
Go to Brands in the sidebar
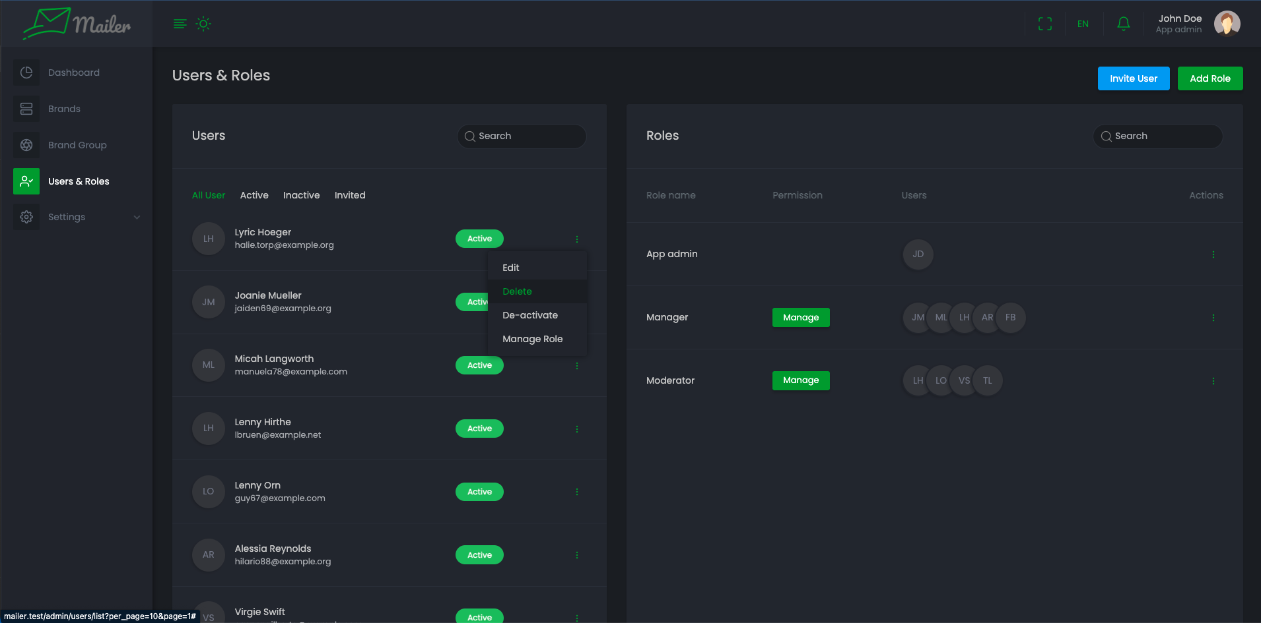pyautogui.click(x=64, y=109)
